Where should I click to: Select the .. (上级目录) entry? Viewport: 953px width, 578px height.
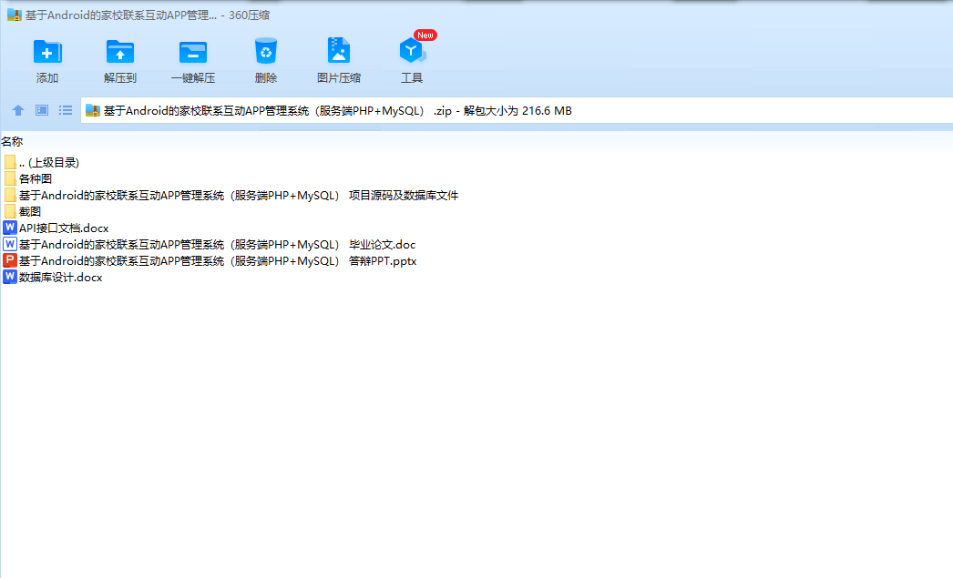[49, 163]
